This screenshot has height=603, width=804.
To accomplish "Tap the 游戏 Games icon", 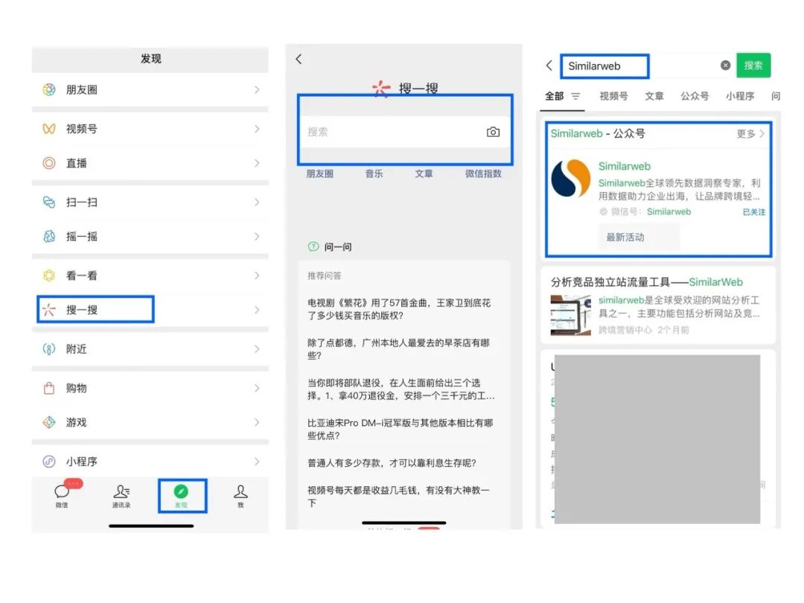I will click(48, 423).
